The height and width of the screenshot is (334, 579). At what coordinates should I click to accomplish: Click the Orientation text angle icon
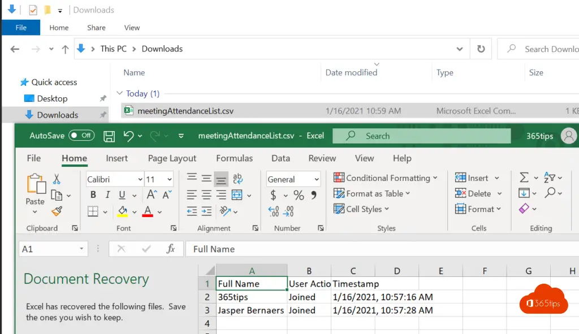[x=225, y=211]
